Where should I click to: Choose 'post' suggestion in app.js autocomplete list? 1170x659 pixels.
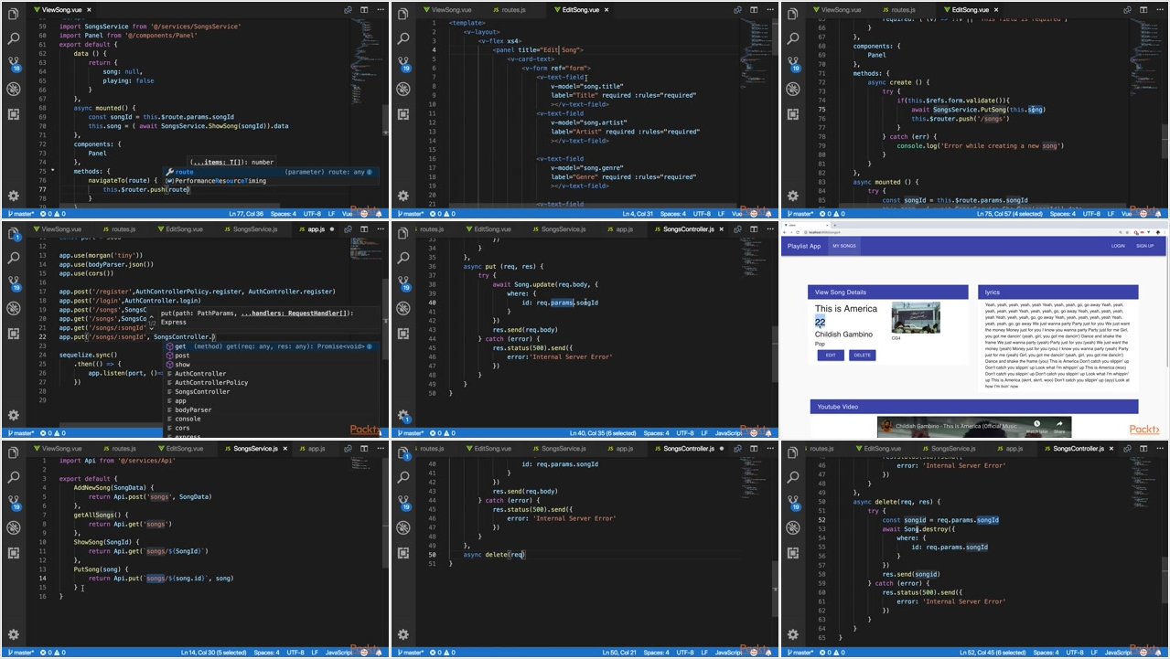point(270,356)
